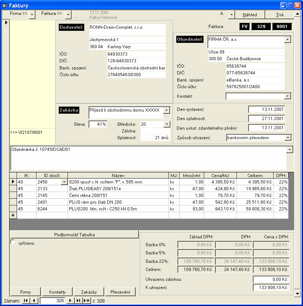Open the Zakázky button
303x306 pixels.
point(89,292)
